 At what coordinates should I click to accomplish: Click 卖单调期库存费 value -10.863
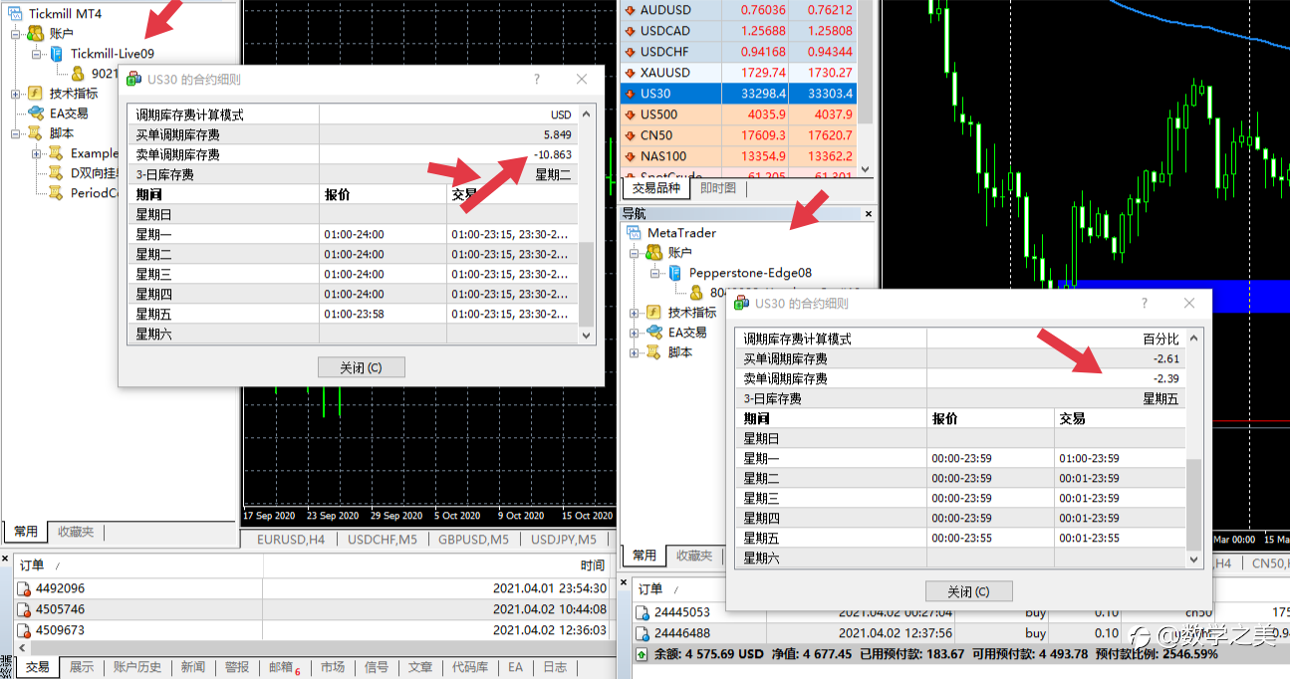(x=552, y=154)
